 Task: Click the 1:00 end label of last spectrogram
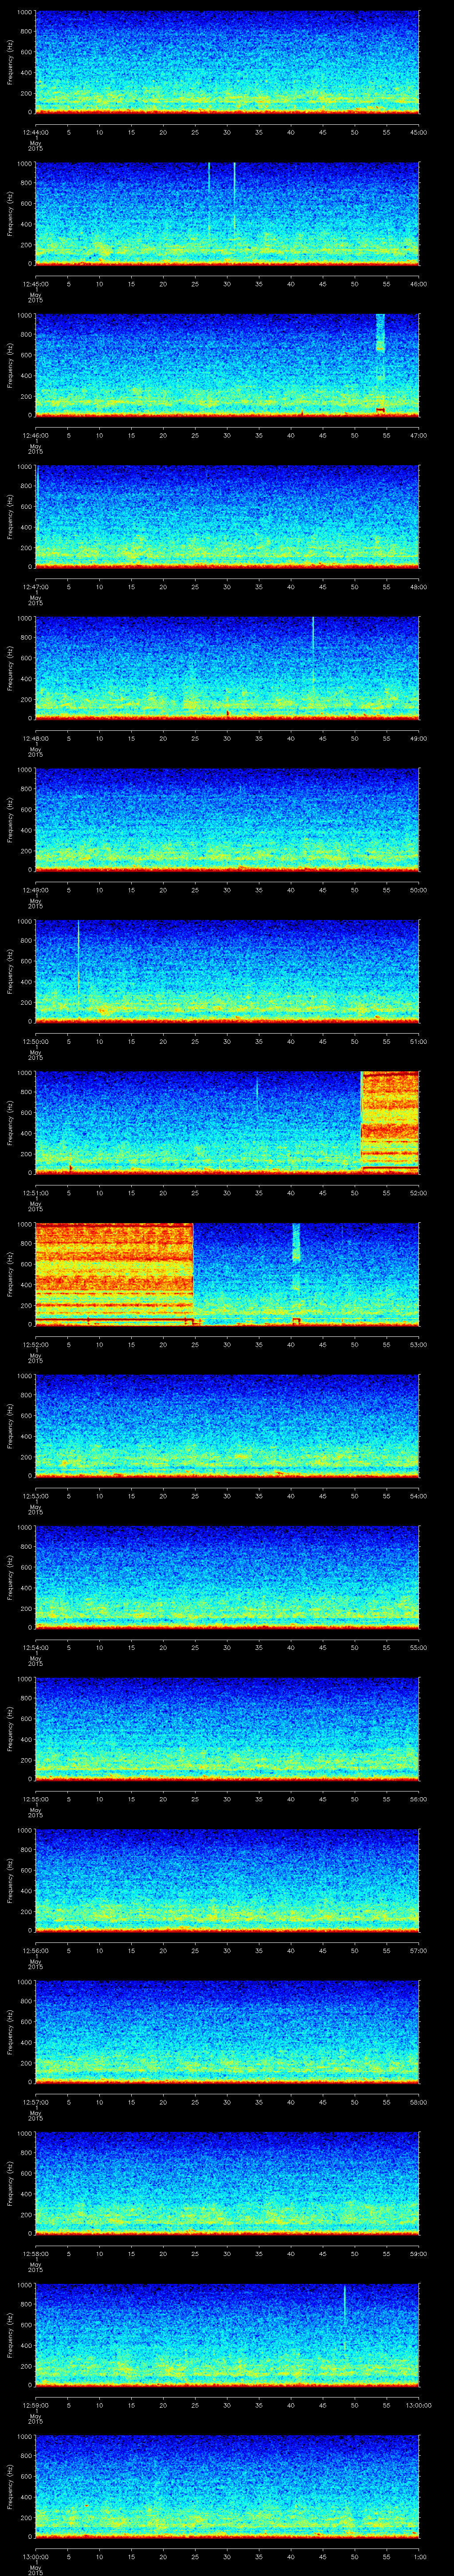coord(419,2556)
